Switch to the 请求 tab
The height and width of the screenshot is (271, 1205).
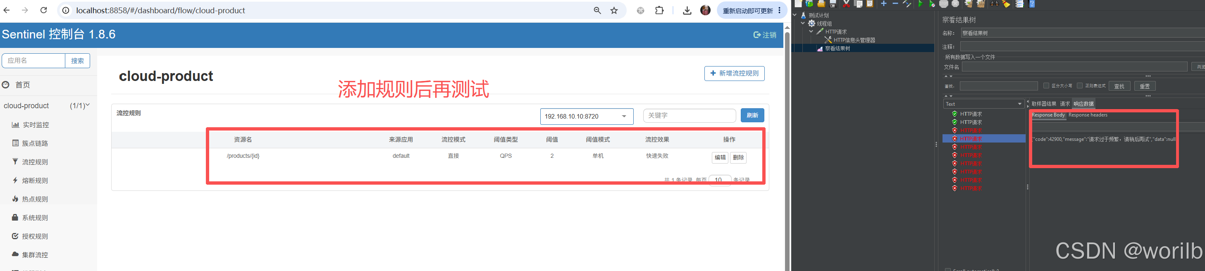1065,104
